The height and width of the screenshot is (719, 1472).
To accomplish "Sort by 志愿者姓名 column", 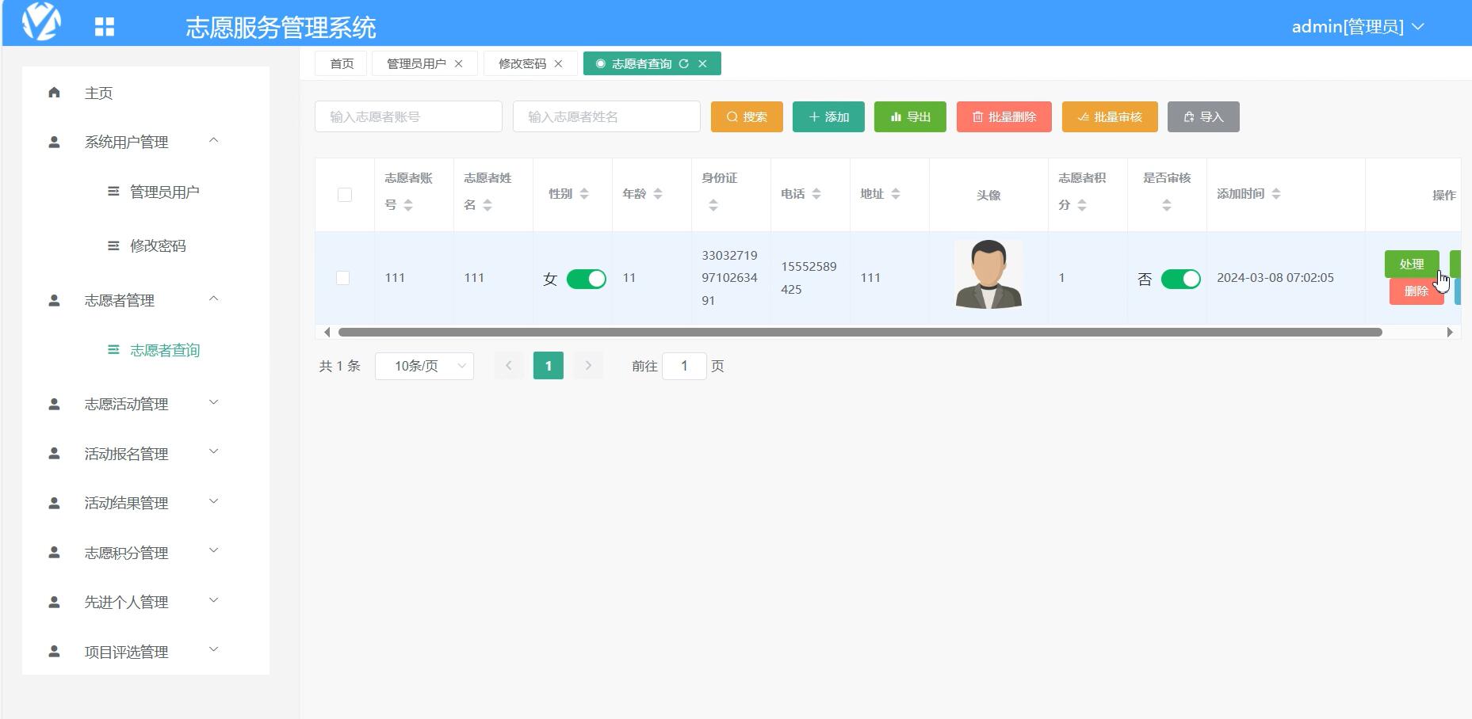I will (487, 205).
